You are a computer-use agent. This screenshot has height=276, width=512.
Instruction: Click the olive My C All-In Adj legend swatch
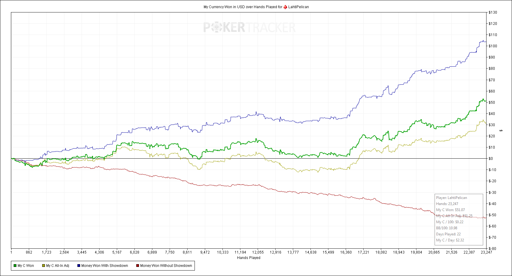[x=43, y=266]
